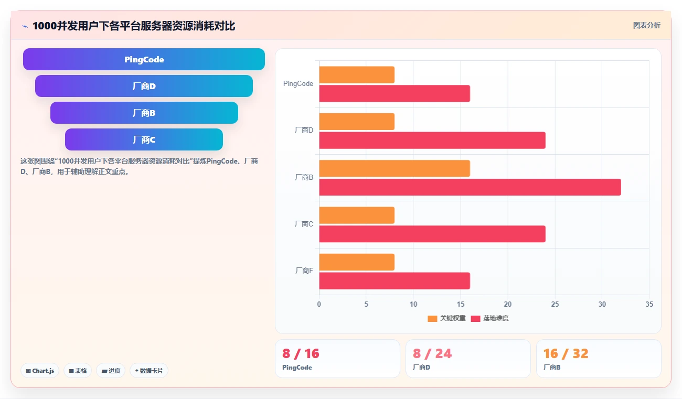682x399 pixels.
Task: Click PingCode's orange 关键权重 bar
Action: [357, 74]
